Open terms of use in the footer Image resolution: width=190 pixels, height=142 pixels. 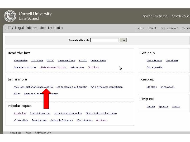tap(43, 133)
